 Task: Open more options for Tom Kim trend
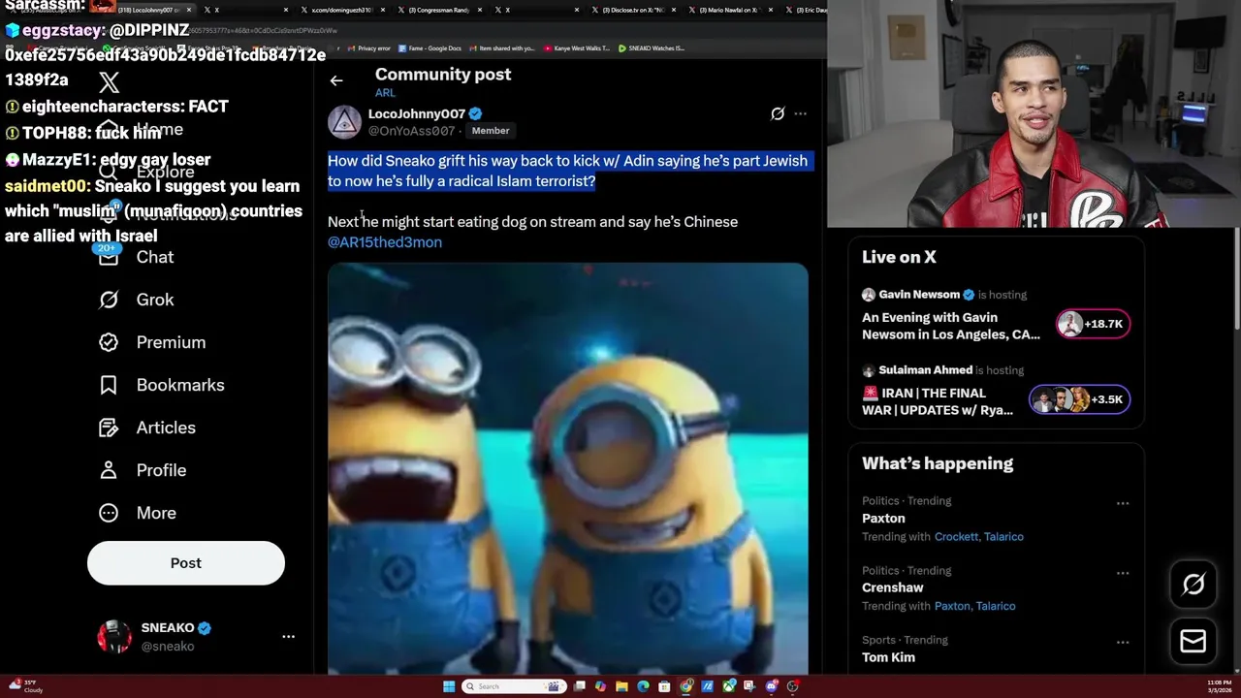point(1123,642)
